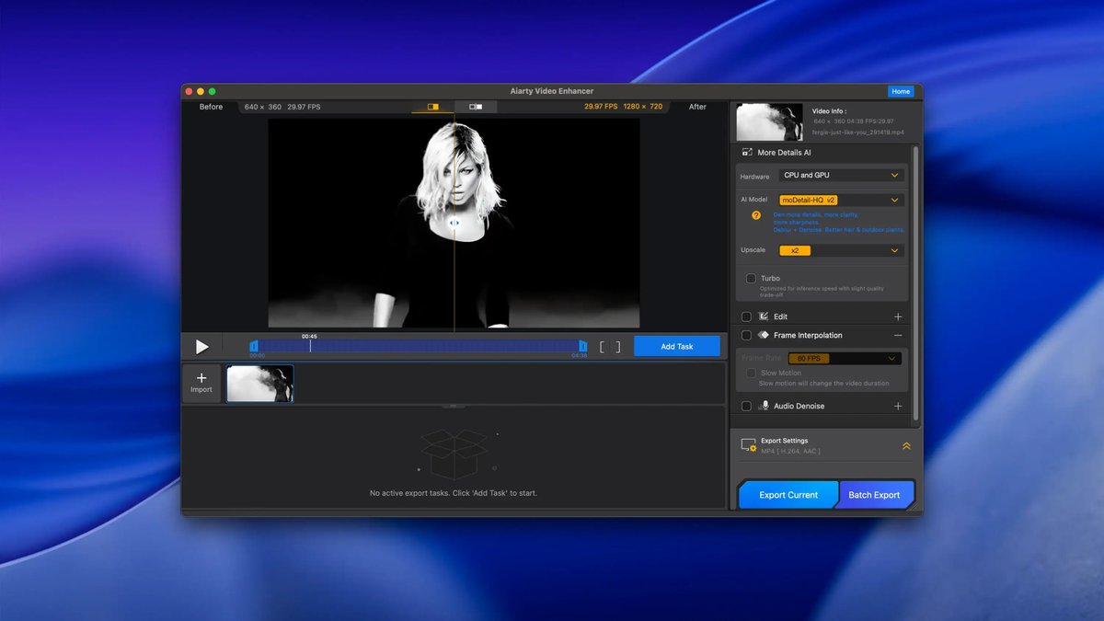
Task: Click the Home button in the title bar
Action: click(x=901, y=91)
